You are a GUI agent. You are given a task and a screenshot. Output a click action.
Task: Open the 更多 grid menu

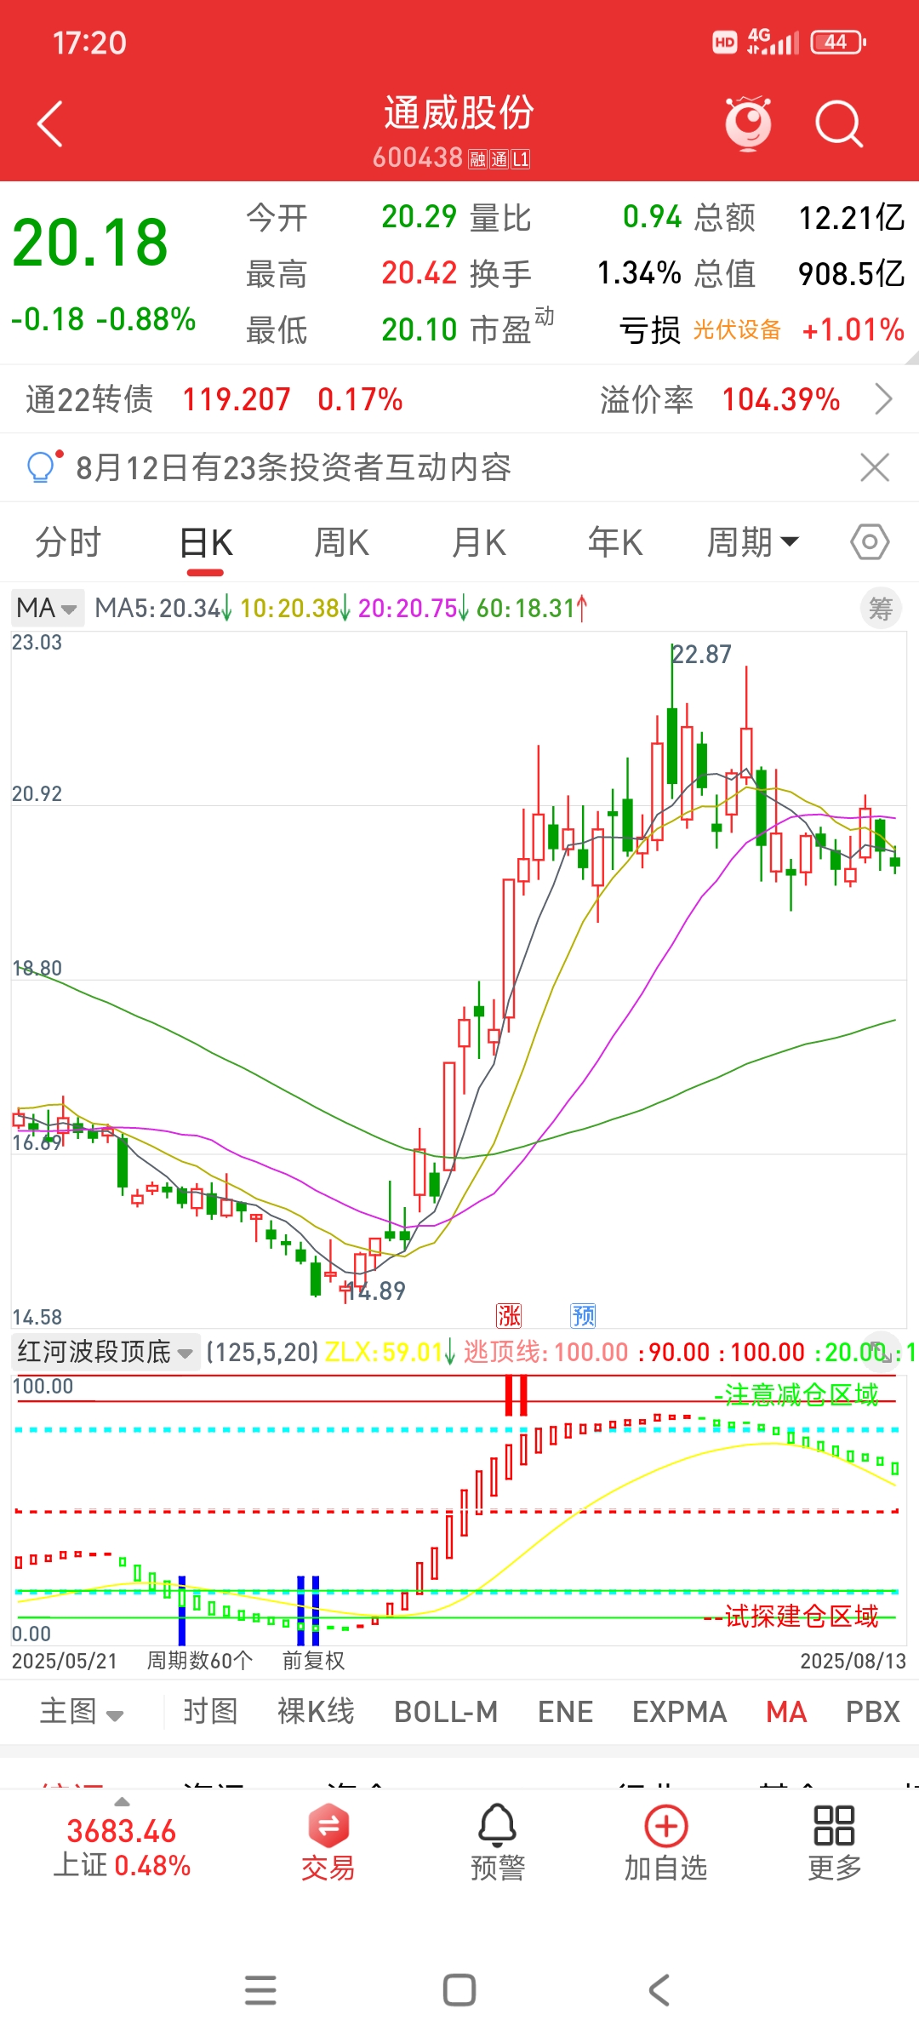[x=835, y=1843]
